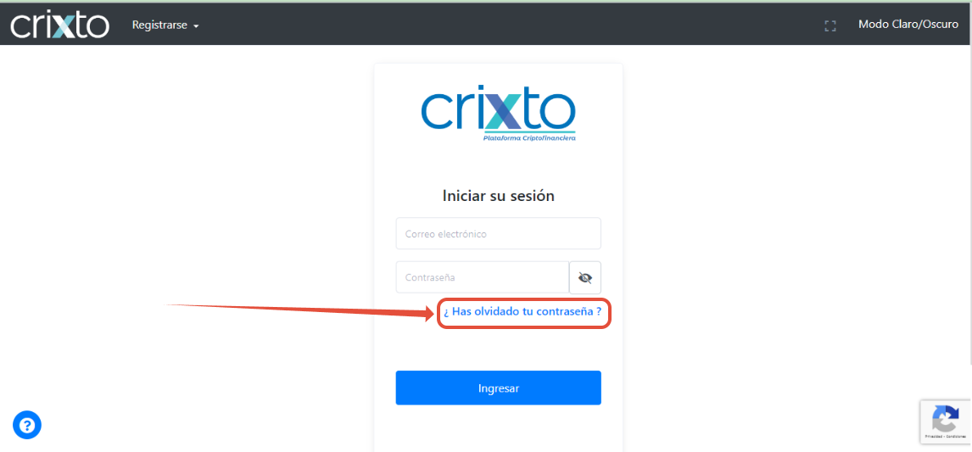Open the Condiciones link in reCAPTCHA badge
Image resolution: width=972 pixels, height=452 pixels.
pyautogui.click(x=955, y=437)
